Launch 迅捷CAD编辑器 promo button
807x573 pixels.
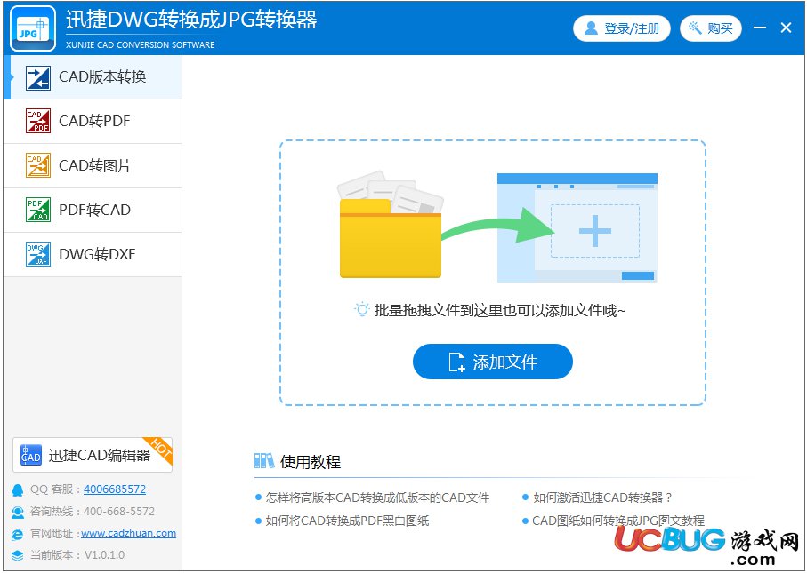93,455
